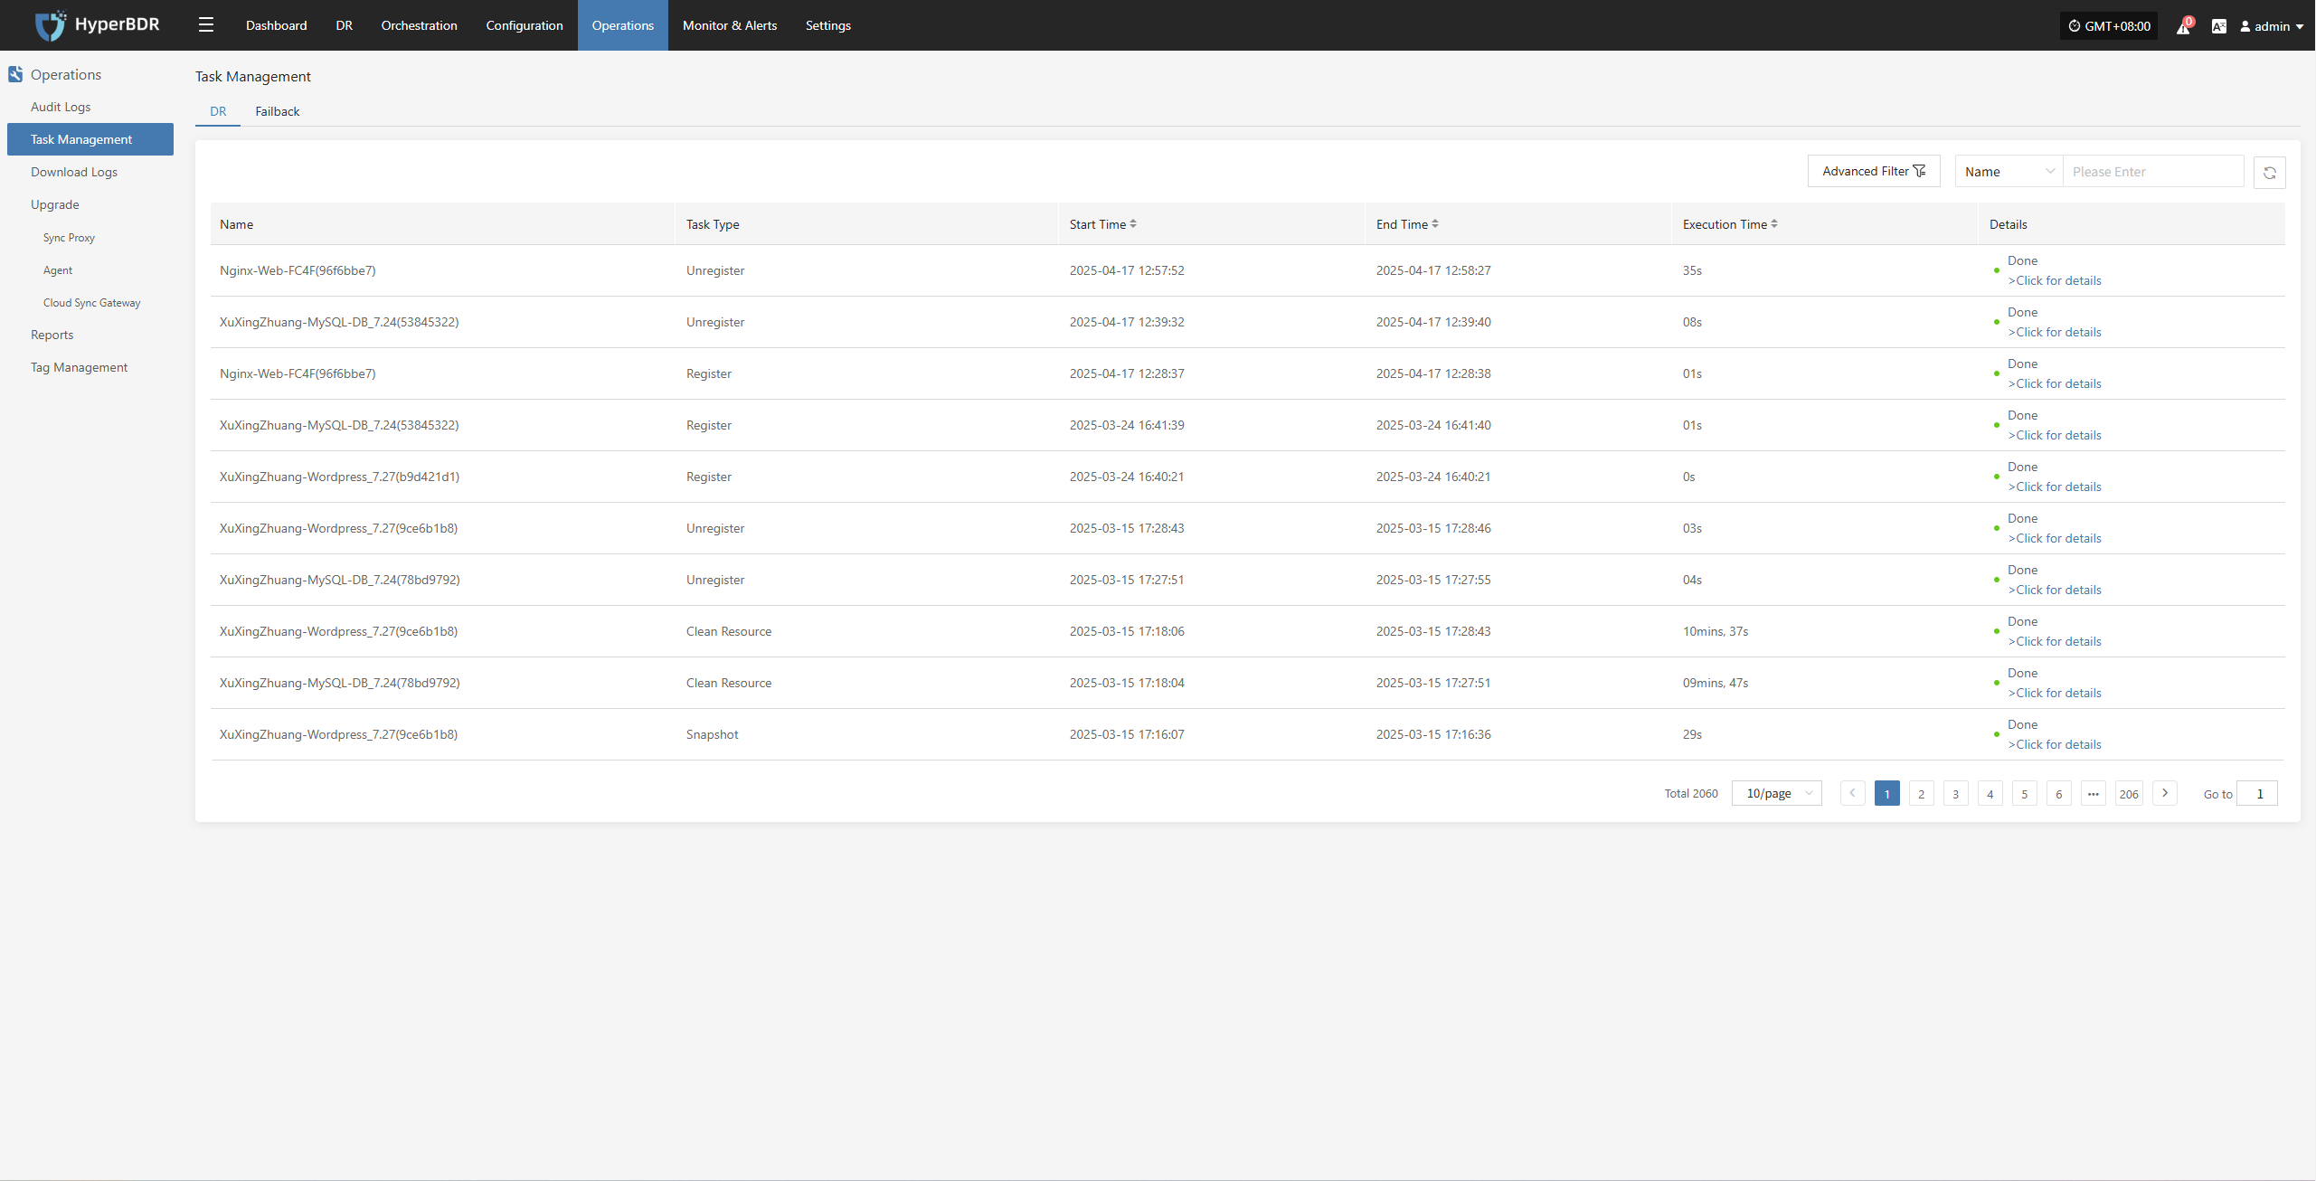
Task: Click the Operations sidebar header icon
Action: [15, 74]
